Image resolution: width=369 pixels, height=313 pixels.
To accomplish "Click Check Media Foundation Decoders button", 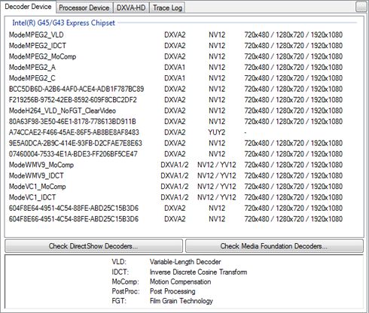I will coord(274,246).
